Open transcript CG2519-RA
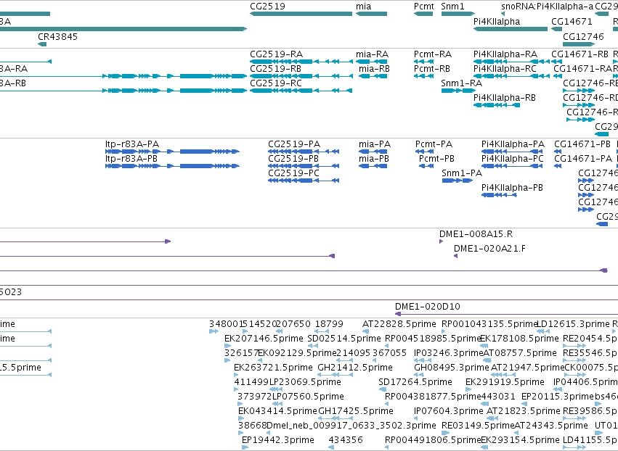The width and height of the screenshot is (618, 451). tap(276, 54)
